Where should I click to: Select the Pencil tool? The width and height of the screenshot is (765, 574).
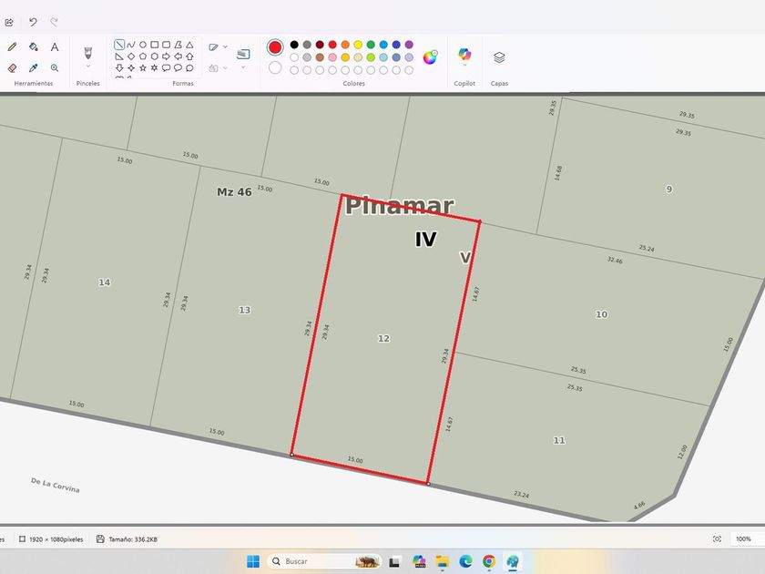[x=12, y=46]
